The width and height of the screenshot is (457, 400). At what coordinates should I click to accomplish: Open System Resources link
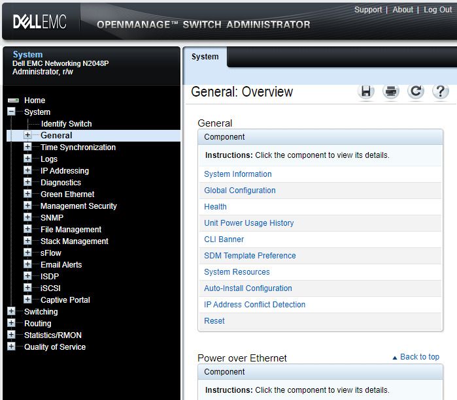pos(237,271)
